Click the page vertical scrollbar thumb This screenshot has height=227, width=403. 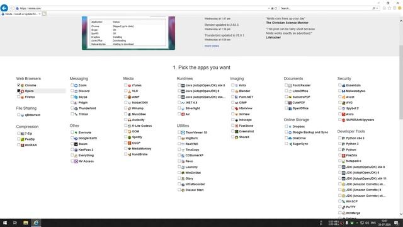click(x=400, y=83)
